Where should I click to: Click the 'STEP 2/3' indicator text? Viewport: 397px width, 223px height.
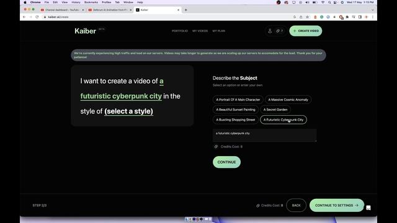40,205
